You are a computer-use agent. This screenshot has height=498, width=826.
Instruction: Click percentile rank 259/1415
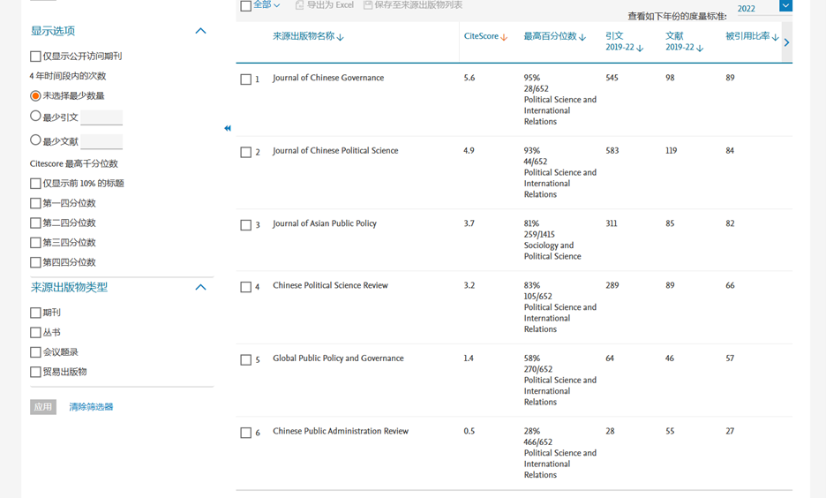click(539, 235)
